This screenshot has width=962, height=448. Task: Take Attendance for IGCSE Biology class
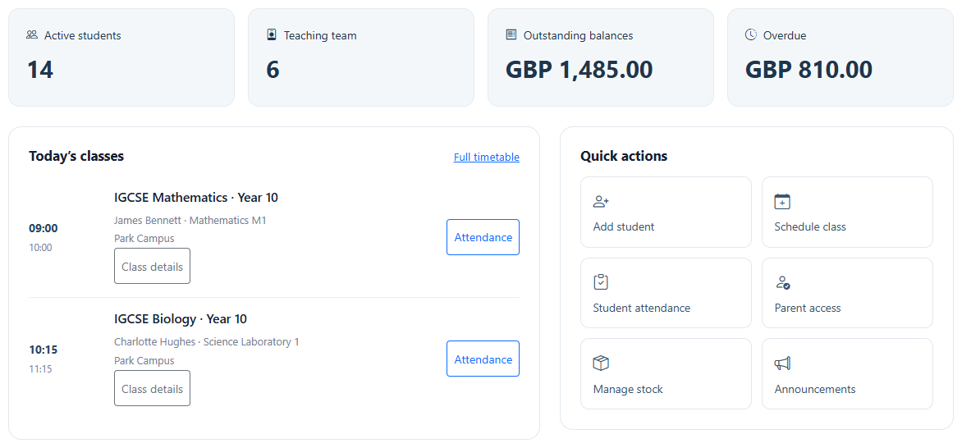click(483, 359)
